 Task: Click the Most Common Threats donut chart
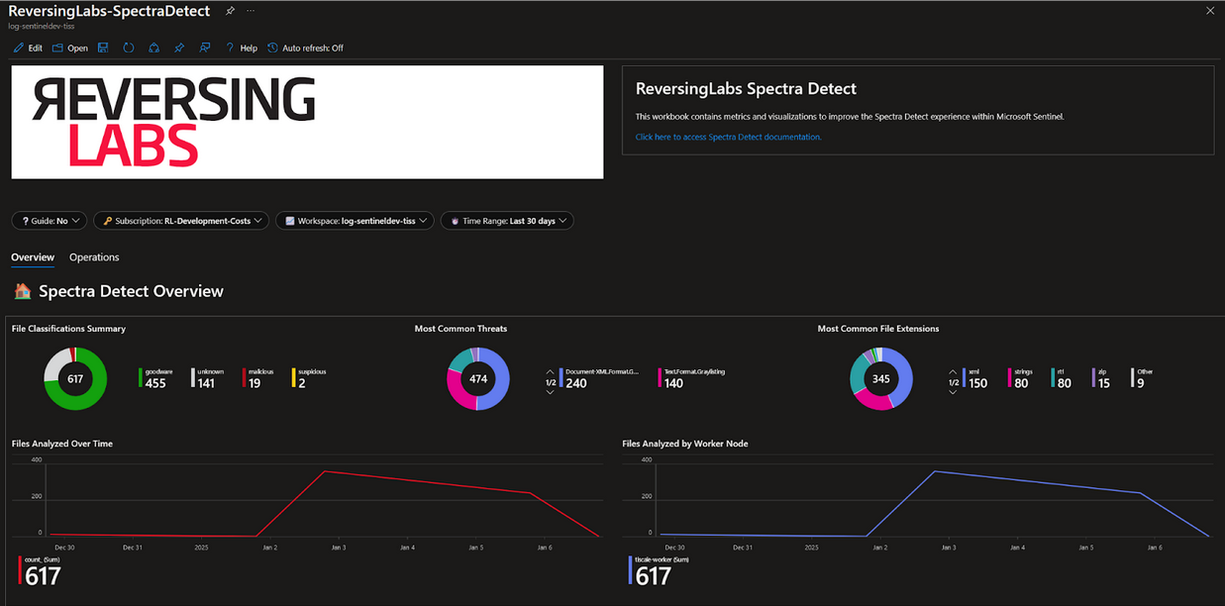coord(478,378)
